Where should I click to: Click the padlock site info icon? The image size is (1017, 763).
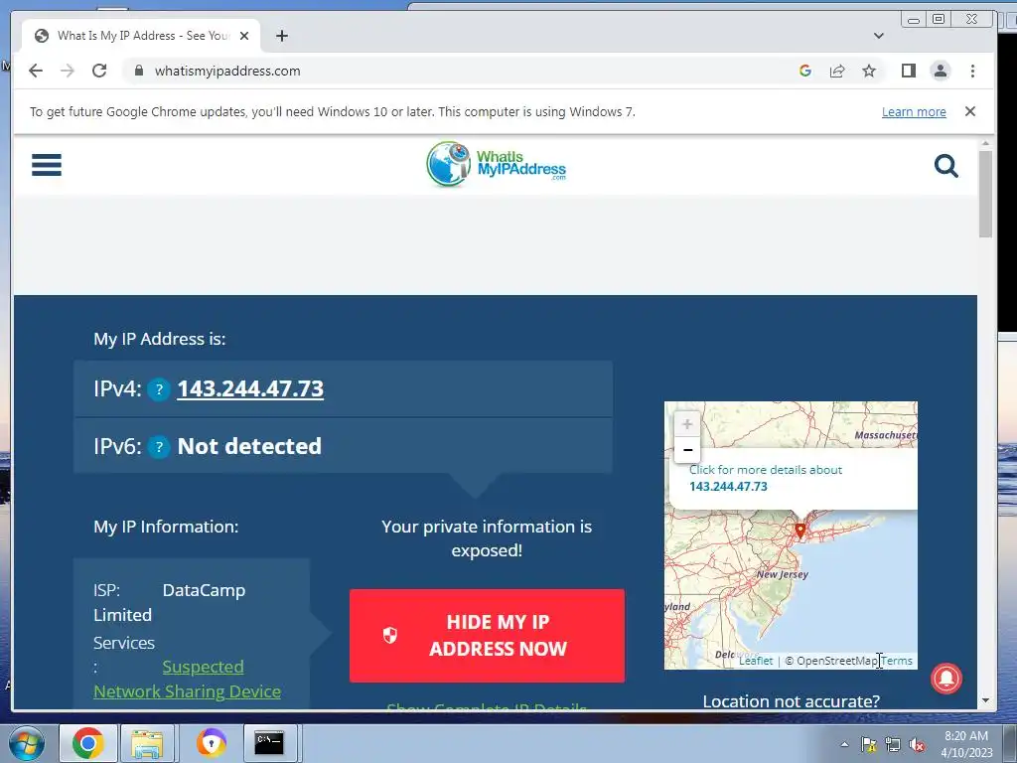pos(138,71)
